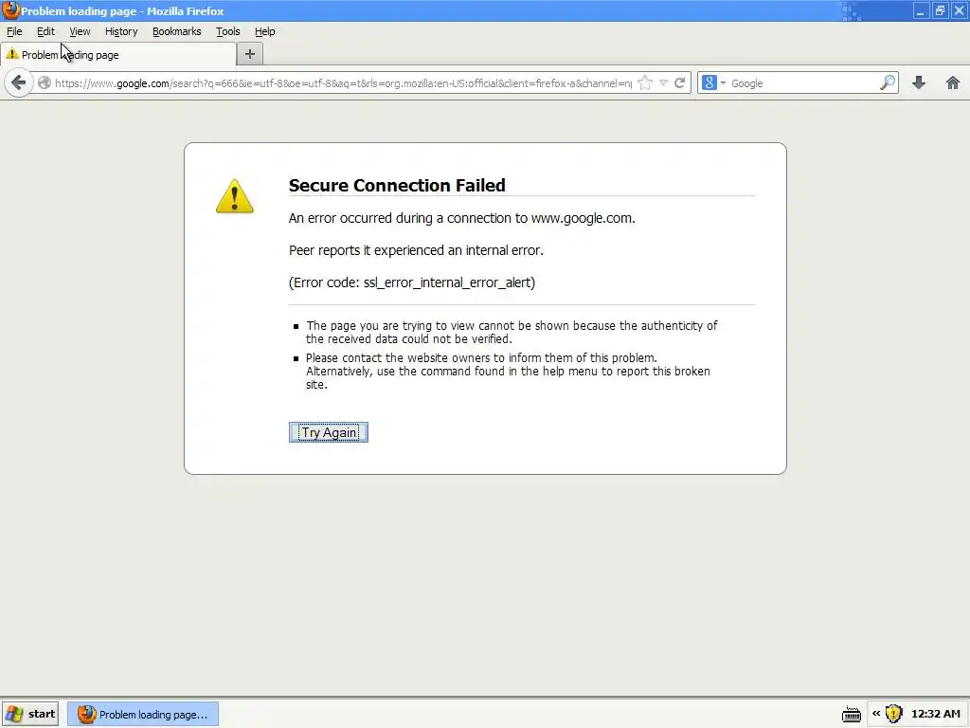Restore down the Firefox window
970x728 pixels.
pyautogui.click(x=940, y=11)
